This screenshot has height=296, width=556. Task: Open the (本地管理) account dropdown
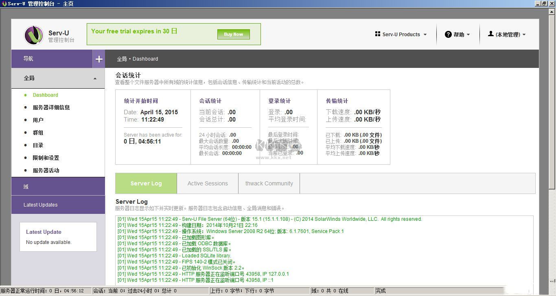(507, 34)
